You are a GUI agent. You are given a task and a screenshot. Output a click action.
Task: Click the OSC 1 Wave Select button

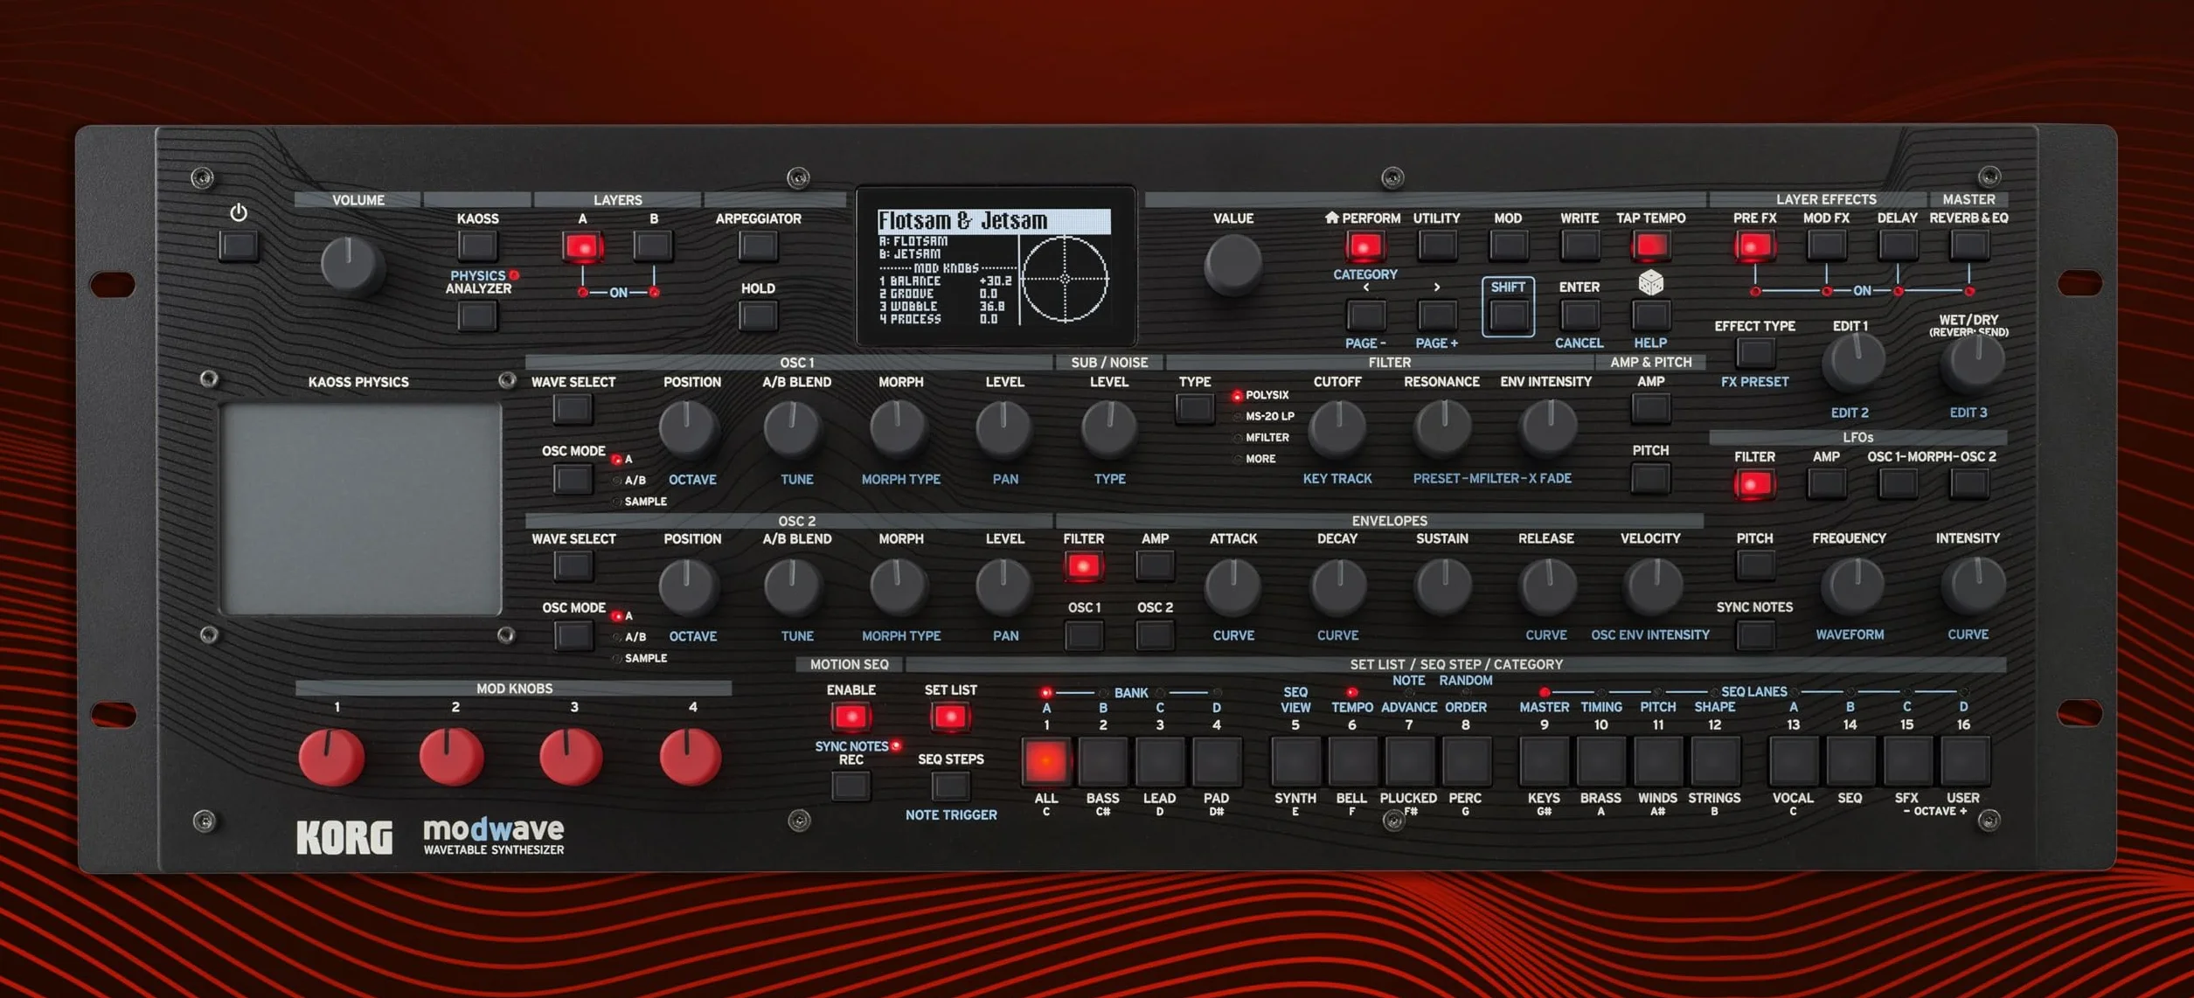click(x=573, y=409)
